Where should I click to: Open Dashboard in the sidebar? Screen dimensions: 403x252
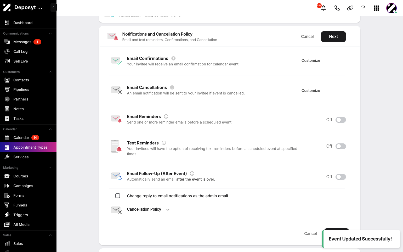[28, 23]
